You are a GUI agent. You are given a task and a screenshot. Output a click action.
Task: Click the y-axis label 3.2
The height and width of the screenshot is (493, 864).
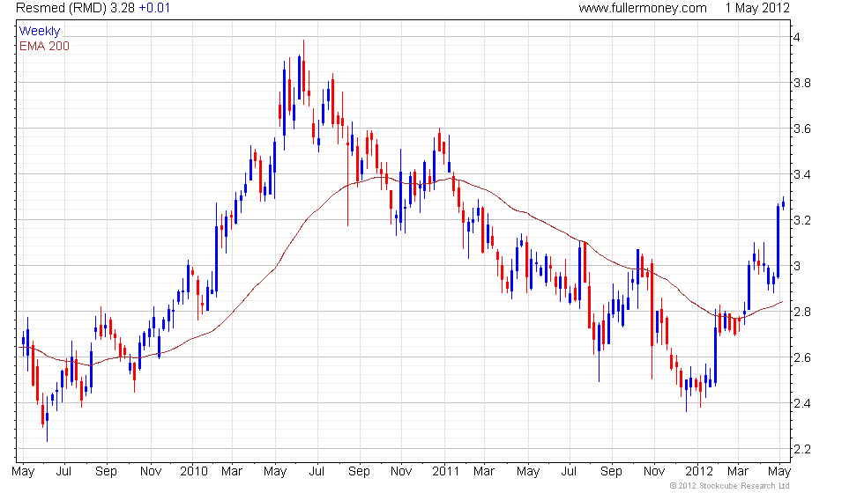point(801,221)
